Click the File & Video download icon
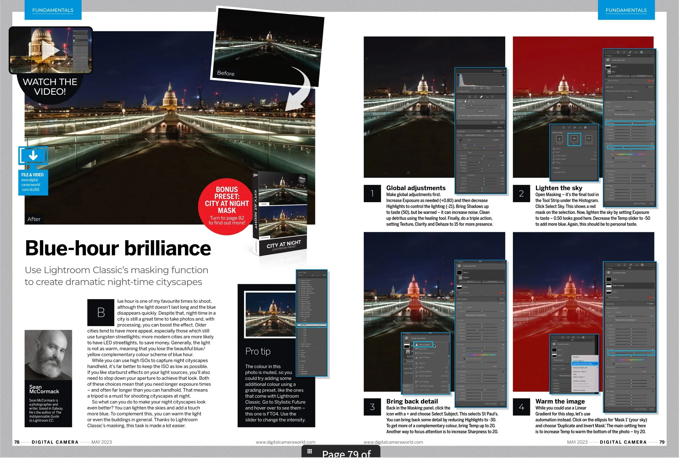The height and width of the screenshot is (458, 679). (x=33, y=155)
